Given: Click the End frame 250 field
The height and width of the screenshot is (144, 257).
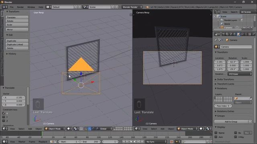Looking at the screenshot, I should (x=90, y=142).
